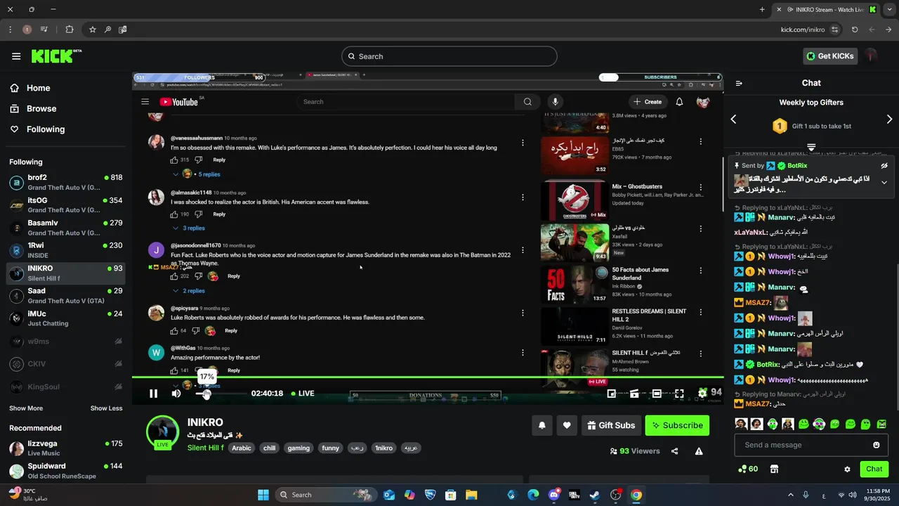This screenshot has height=506, width=899.
Task: Go to Home in sidebar
Action: pos(29,88)
